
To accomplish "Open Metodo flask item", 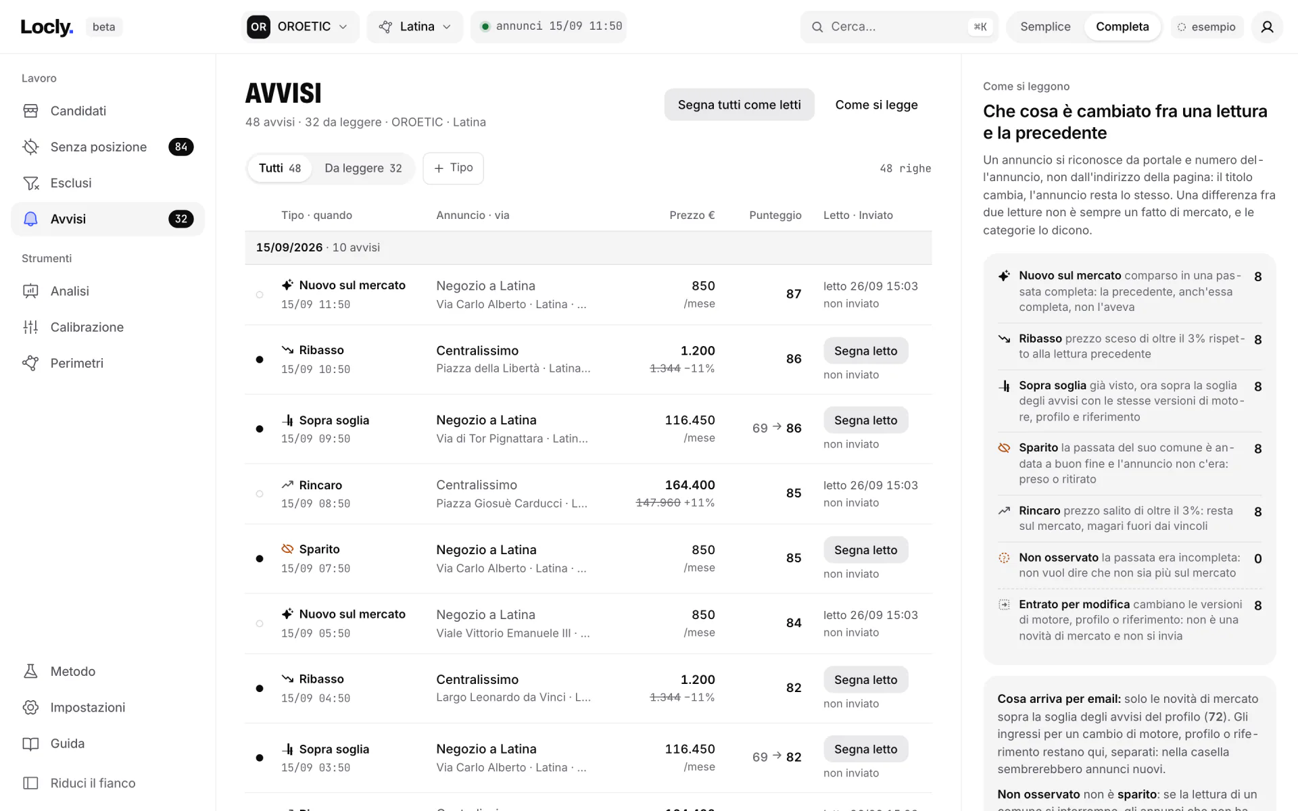I will coord(107,671).
